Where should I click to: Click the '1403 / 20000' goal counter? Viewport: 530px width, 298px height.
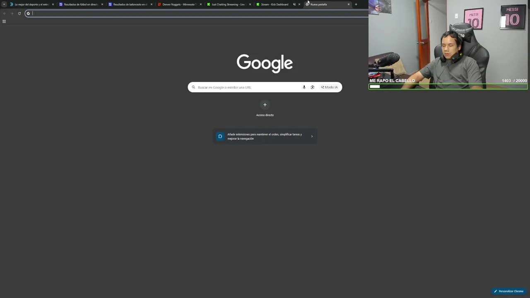pos(514,81)
